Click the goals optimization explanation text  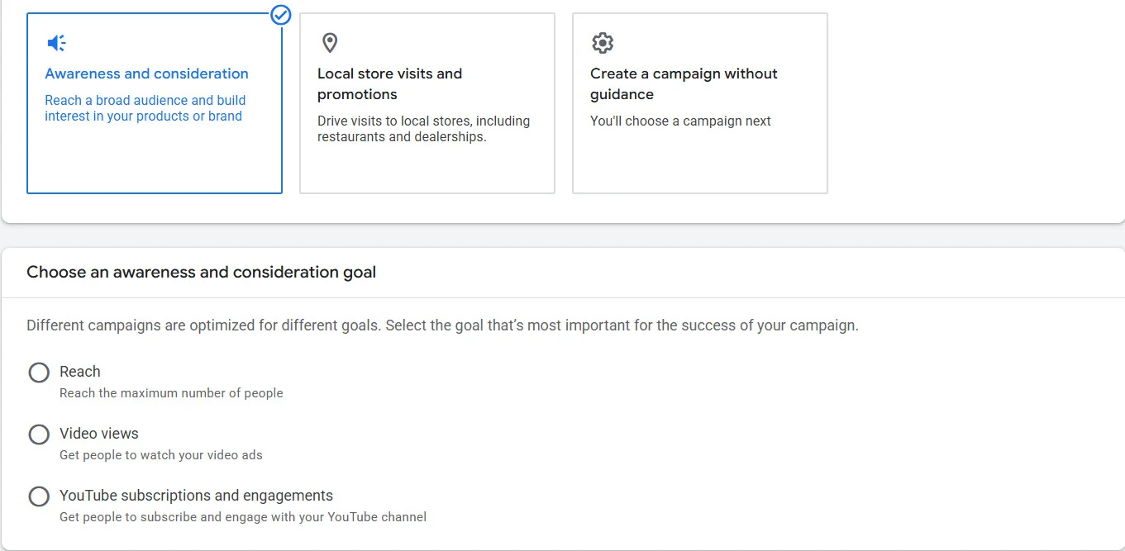tap(441, 325)
